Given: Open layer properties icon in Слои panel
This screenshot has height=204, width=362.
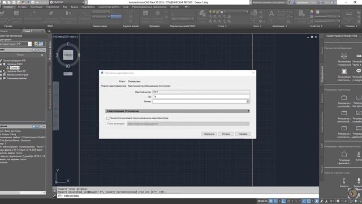Looking at the screenshot, I should (202, 14).
